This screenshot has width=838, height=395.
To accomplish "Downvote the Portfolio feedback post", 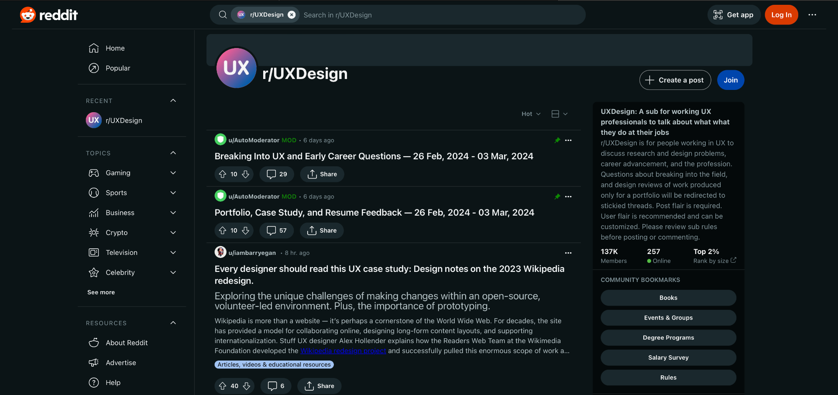I will click(246, 230).
